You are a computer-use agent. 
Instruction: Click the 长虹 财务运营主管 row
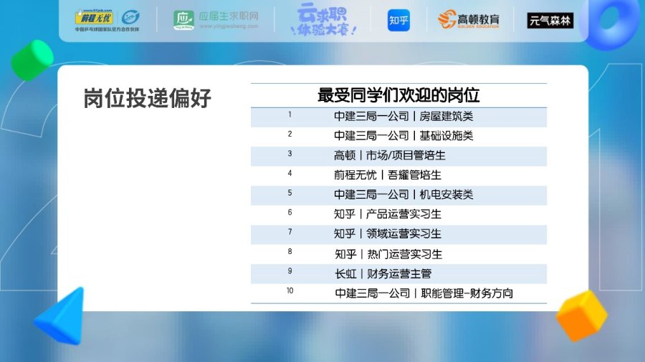(398, 273)
